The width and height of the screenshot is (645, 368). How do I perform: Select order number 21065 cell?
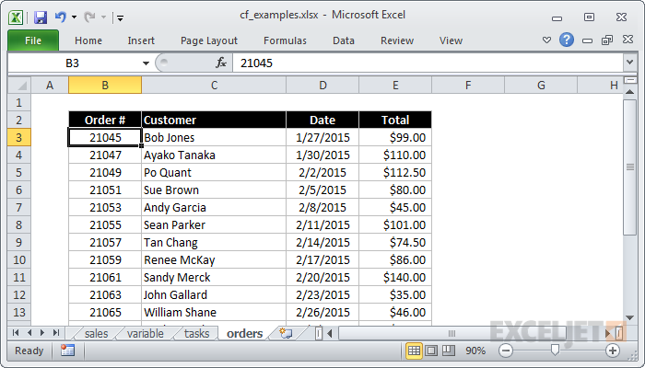click(105, 312)
